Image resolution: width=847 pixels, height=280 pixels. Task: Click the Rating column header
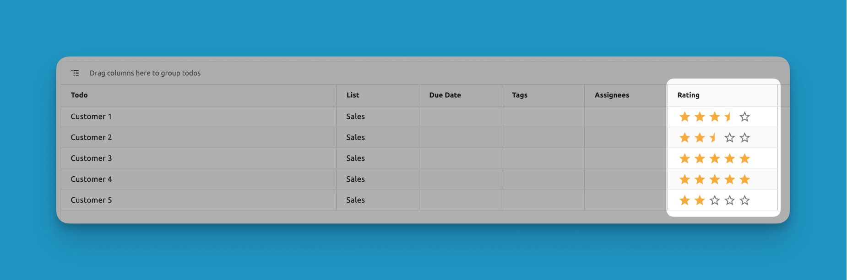point(689,95)
